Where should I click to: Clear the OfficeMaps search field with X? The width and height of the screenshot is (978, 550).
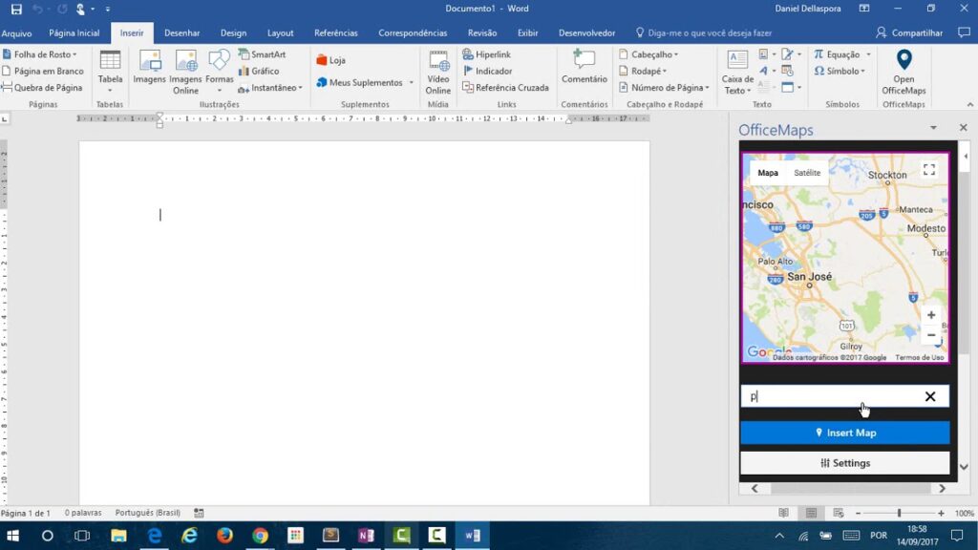click(930, 396)
